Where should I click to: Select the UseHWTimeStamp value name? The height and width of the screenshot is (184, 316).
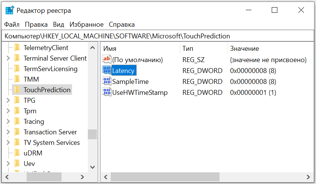click(140, 92)
